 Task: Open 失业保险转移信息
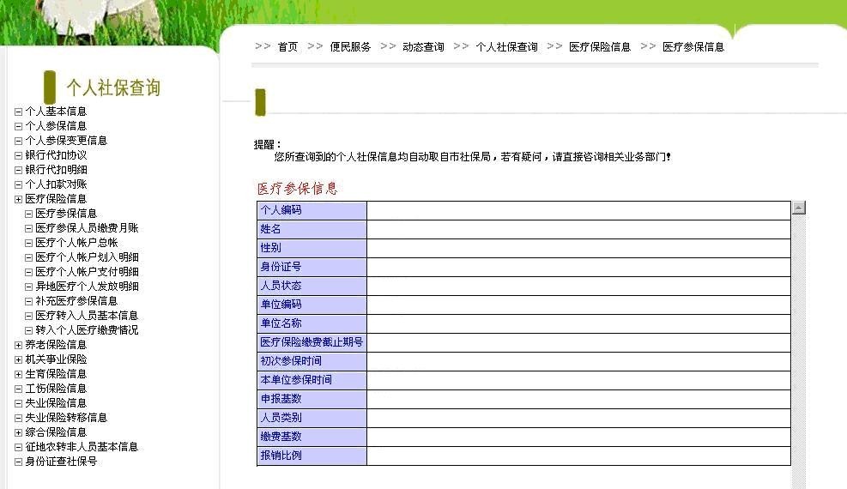[66, 417]
